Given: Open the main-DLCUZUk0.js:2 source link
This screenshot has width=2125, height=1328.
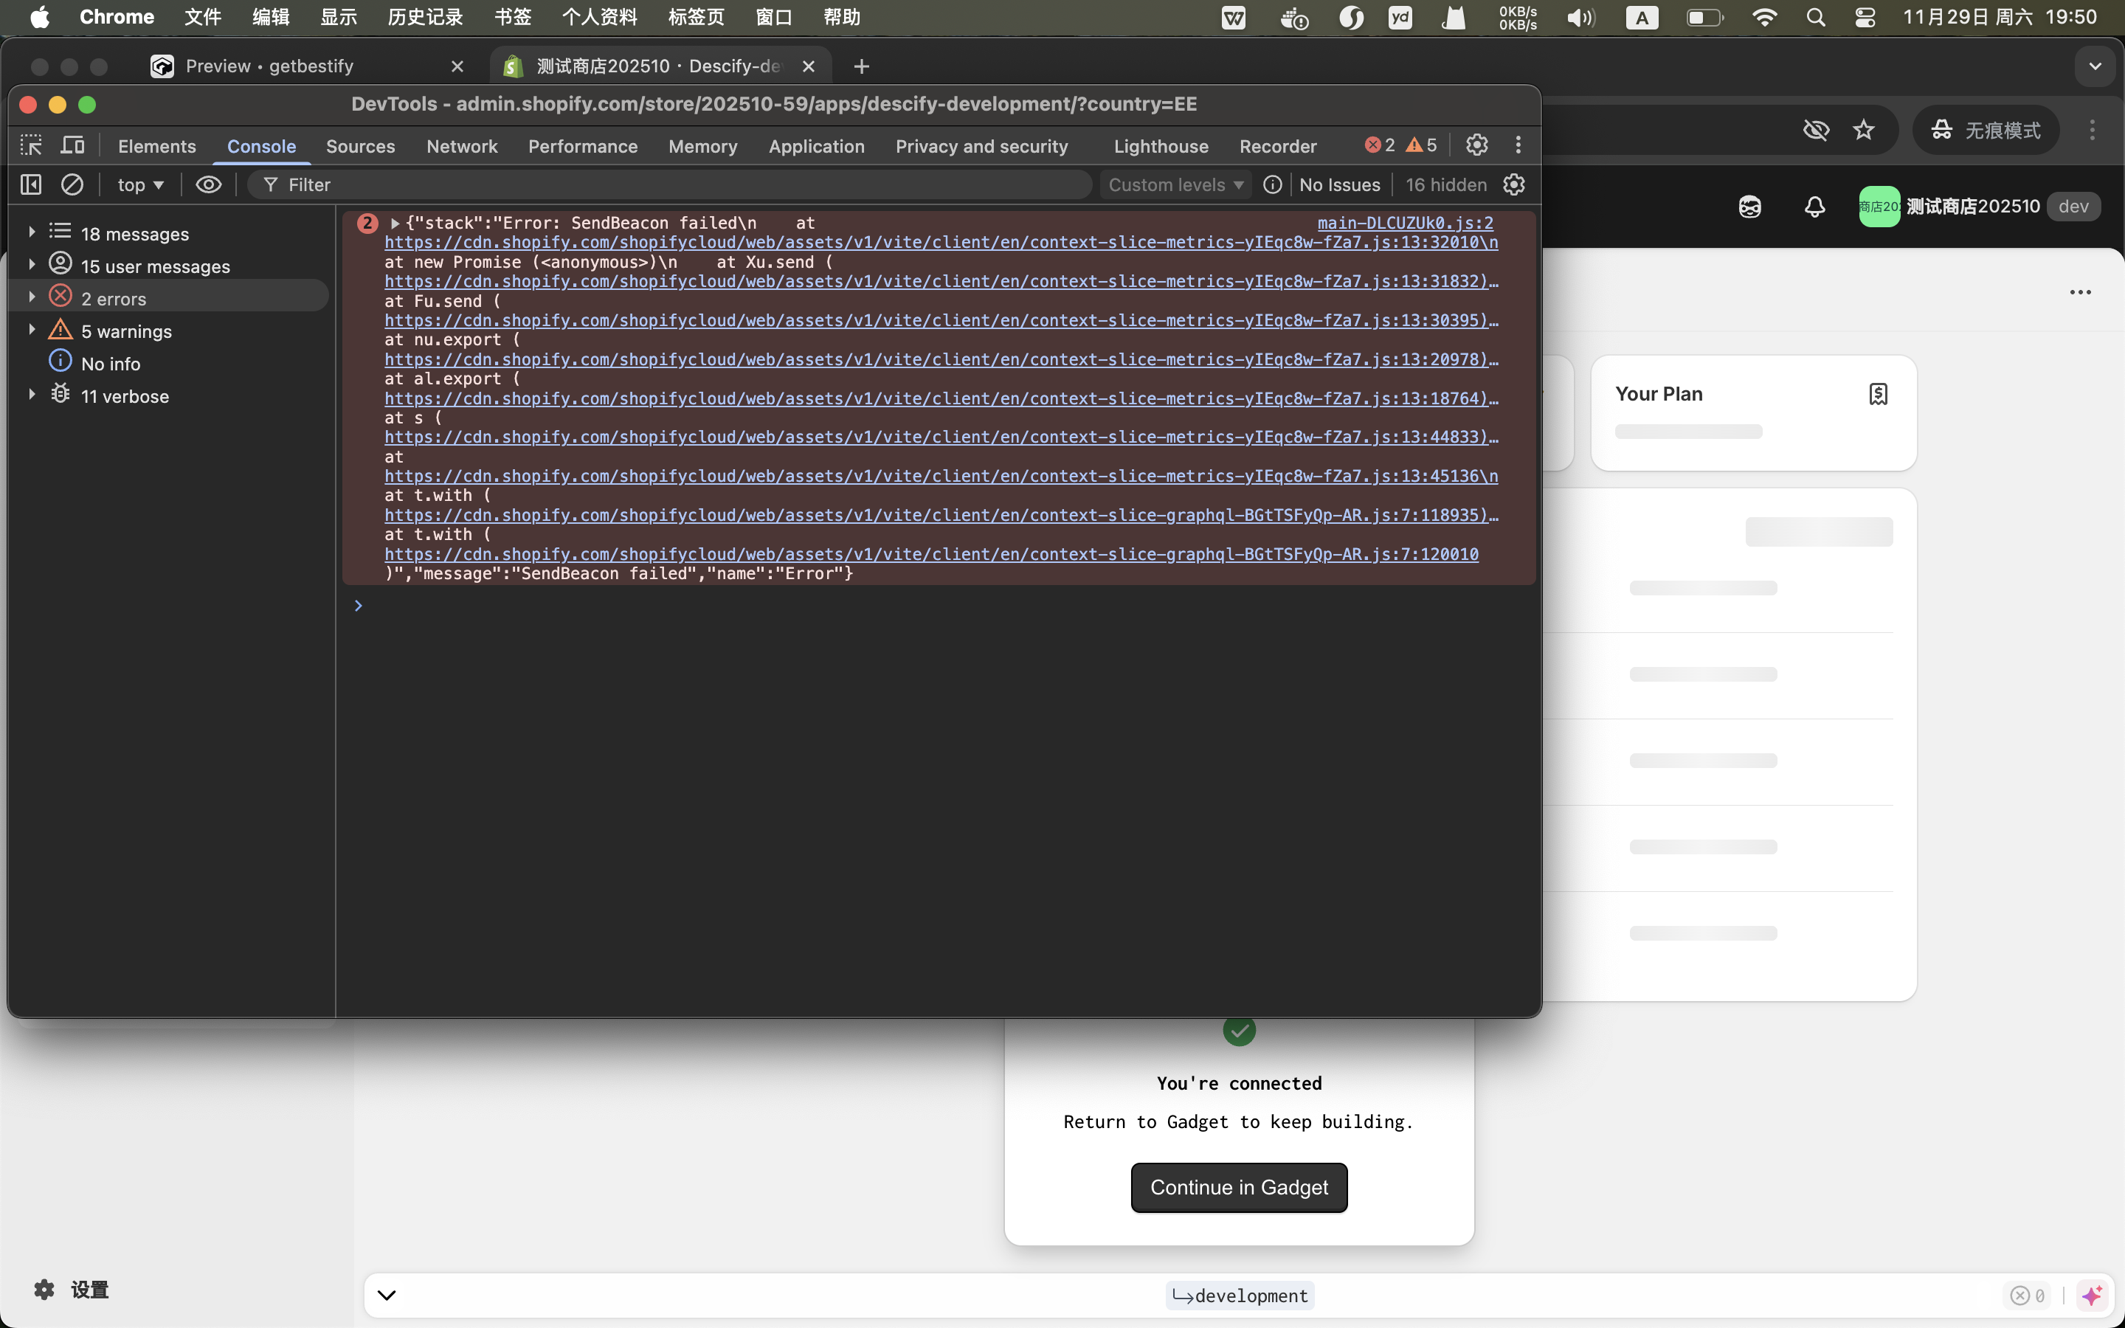Looking at the screenshot, I should click(x=1405, y=223).
